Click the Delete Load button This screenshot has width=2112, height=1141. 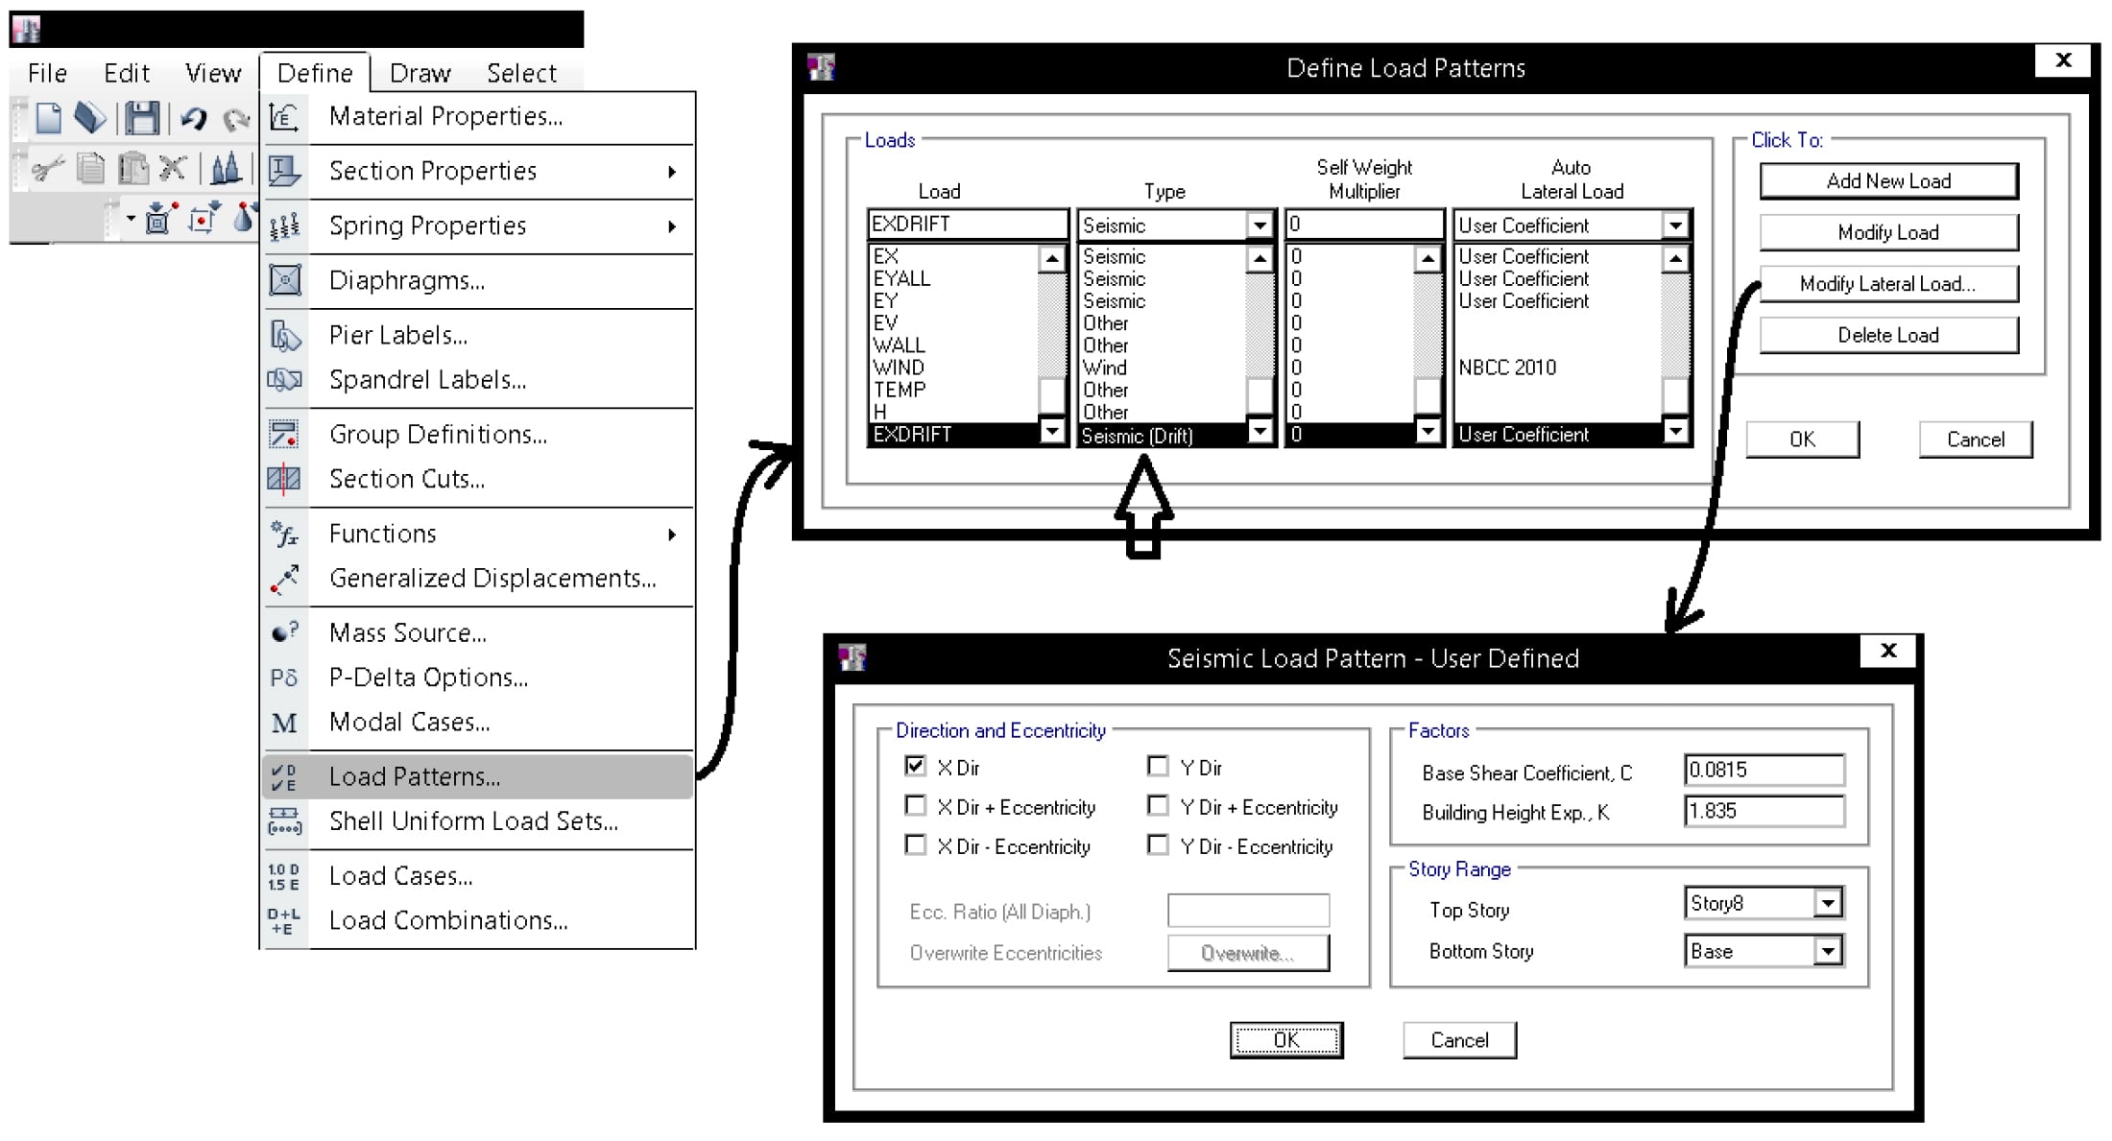(1888, 335)
